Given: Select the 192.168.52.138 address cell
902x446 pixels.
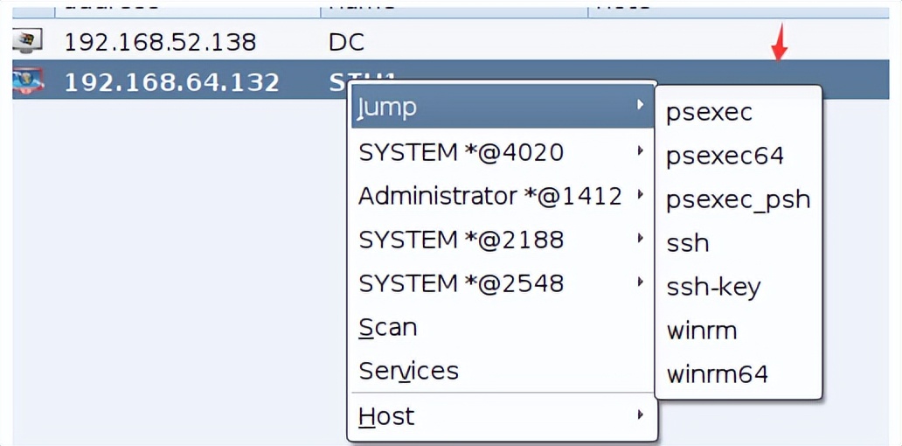Looking at the screenshot, I should coord(160,42).
